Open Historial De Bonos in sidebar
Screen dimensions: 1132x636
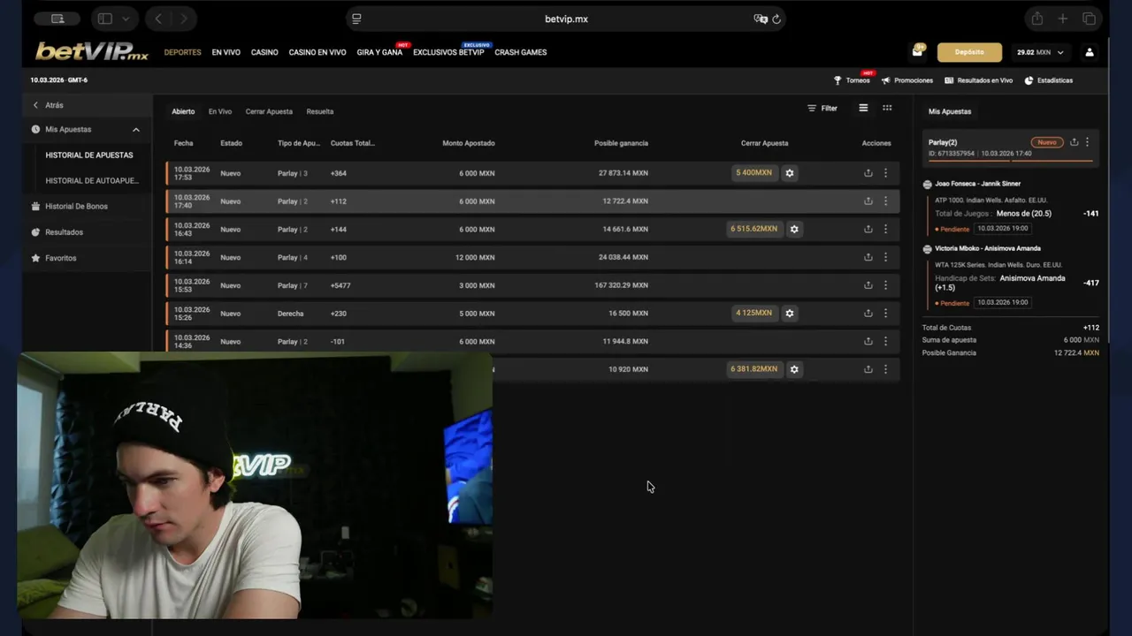(70, 207)
